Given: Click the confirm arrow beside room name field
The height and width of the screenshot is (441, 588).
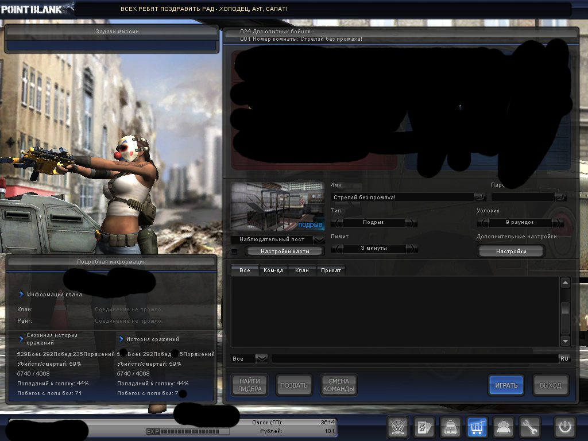Looking at the screenshot, I should pos(480,197).
